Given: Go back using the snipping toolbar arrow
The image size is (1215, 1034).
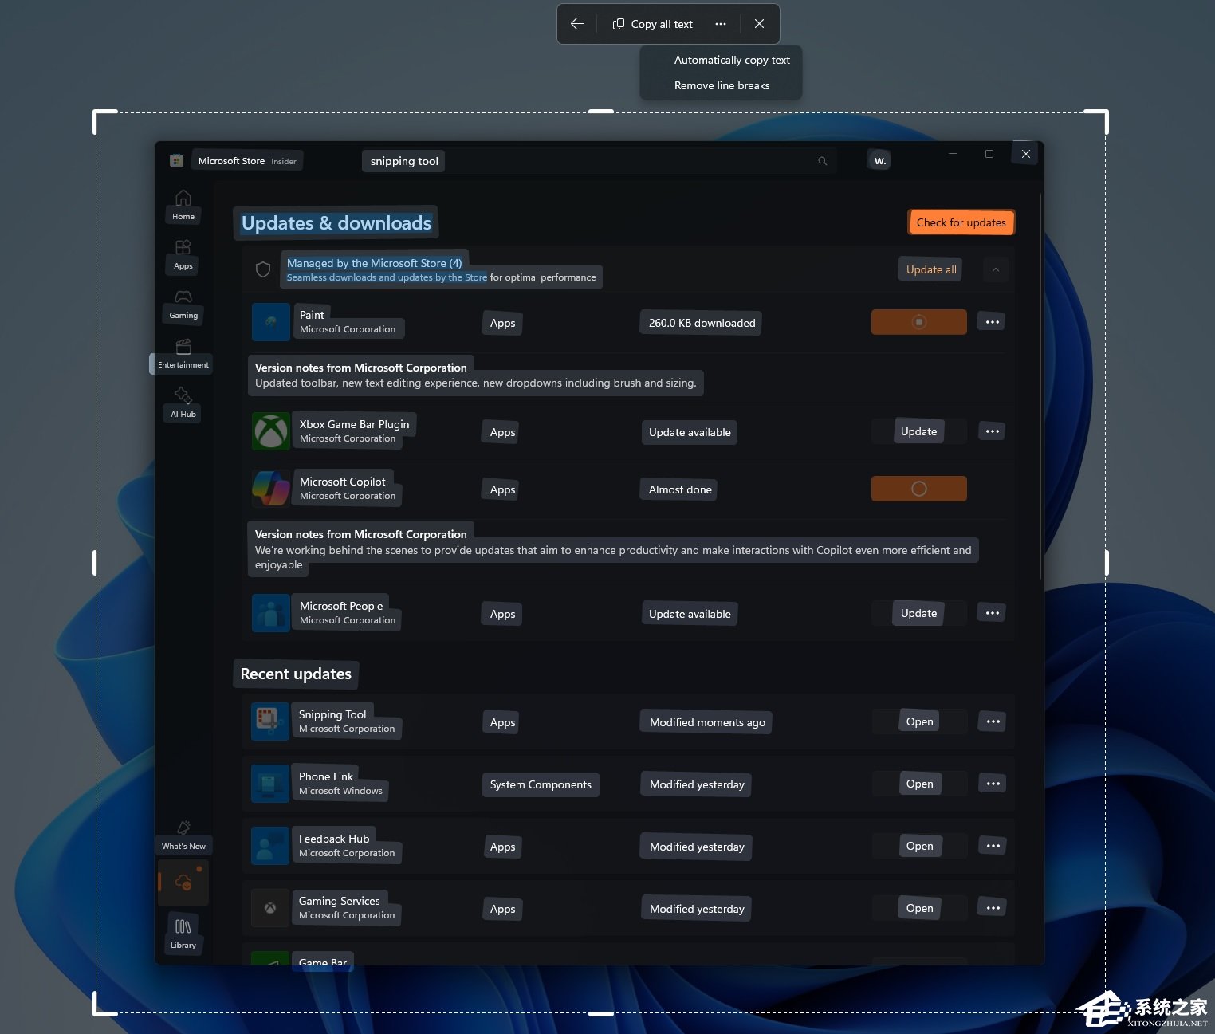Looking at the screenshot, I should [577, 24].
